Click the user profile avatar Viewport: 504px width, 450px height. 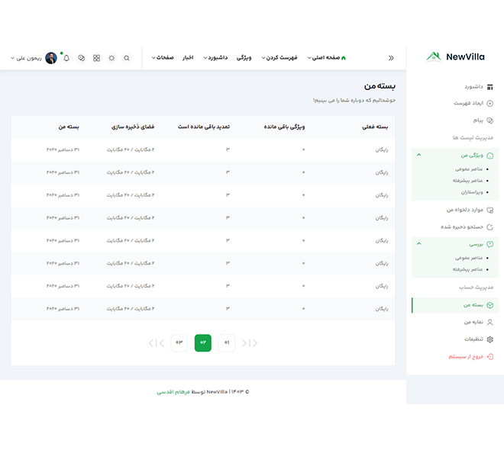pyautogui.click(x=51, y=58)
